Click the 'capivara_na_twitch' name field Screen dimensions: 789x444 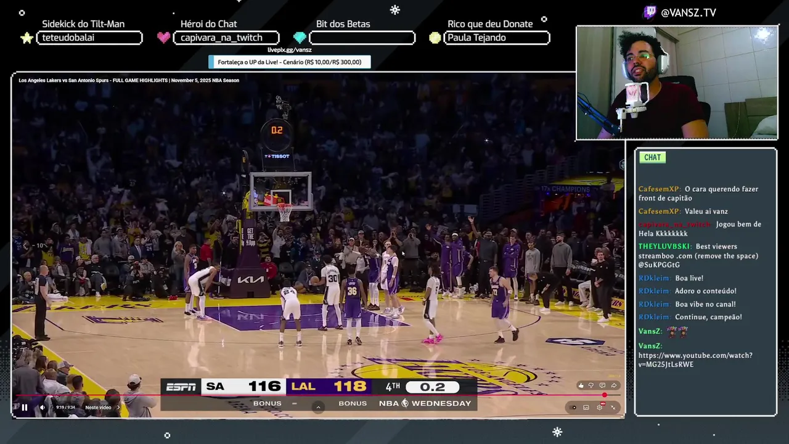point(226,38)
